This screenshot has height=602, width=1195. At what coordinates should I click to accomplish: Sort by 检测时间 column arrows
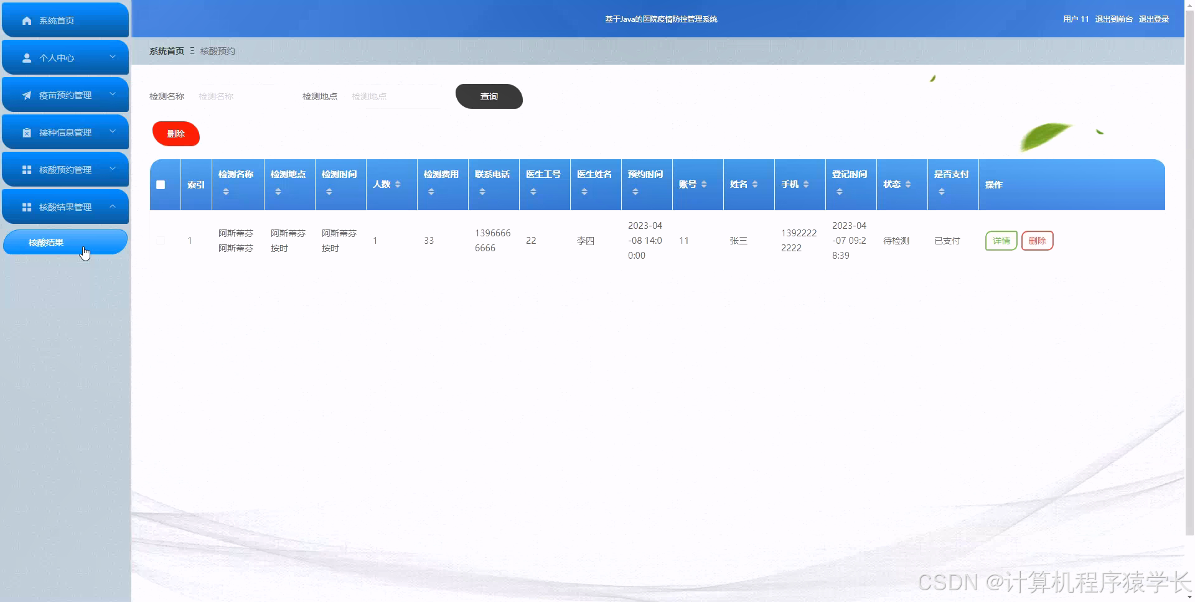pyautogui.click(x=329, y=192)
